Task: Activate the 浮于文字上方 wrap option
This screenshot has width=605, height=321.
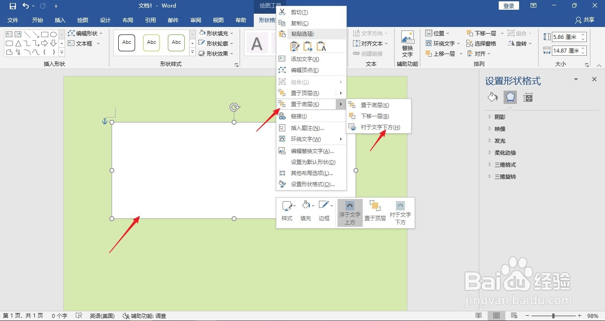Action: click(x=349, y=213)
